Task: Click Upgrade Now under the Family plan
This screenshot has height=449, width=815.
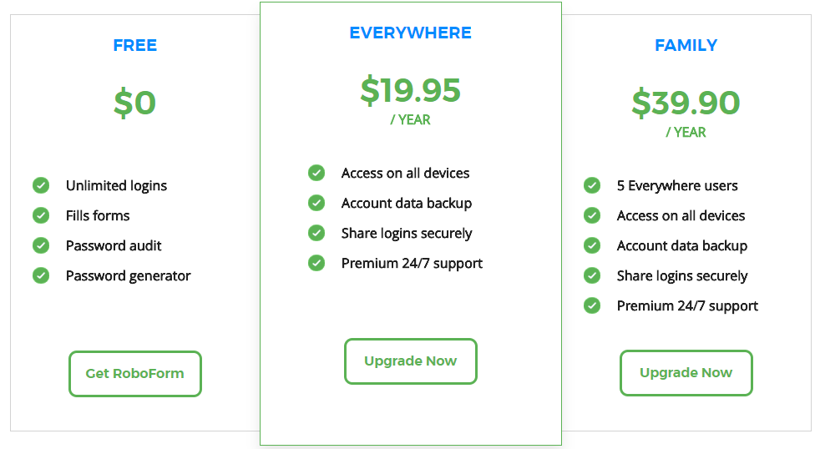Action: [686, 372]
